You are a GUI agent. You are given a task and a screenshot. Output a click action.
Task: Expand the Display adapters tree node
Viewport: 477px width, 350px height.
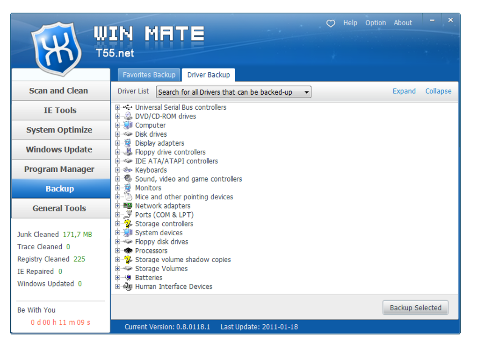[x=117, y=143]
